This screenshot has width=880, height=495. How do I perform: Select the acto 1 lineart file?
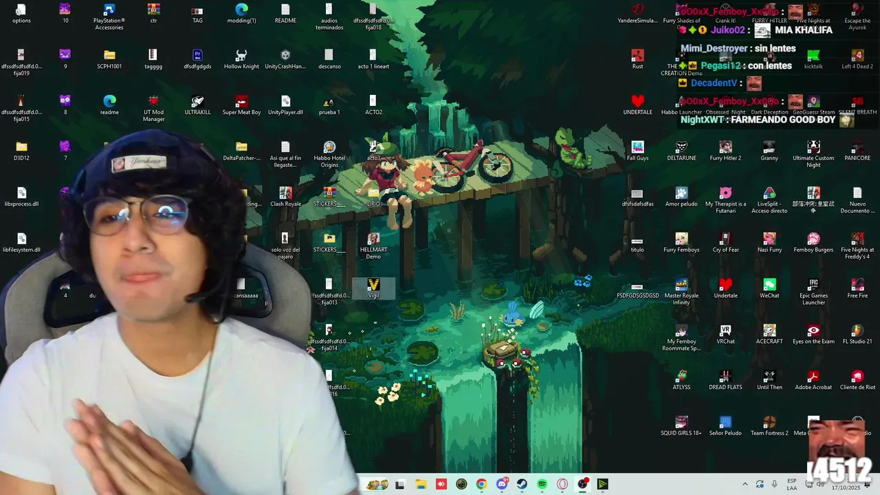[373, 60]
